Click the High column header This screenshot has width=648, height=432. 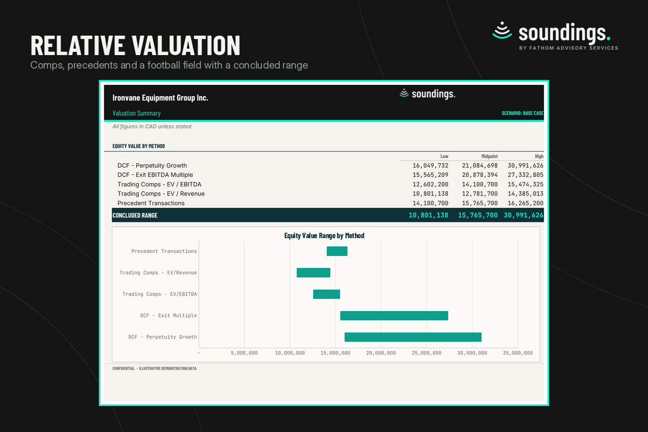[x=539, y=156]
